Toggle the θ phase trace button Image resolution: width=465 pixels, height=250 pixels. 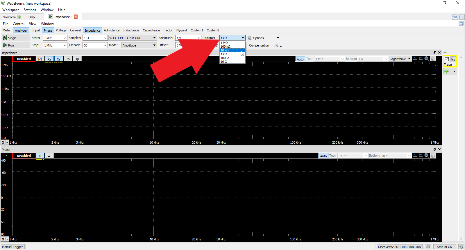pos(40,156)
